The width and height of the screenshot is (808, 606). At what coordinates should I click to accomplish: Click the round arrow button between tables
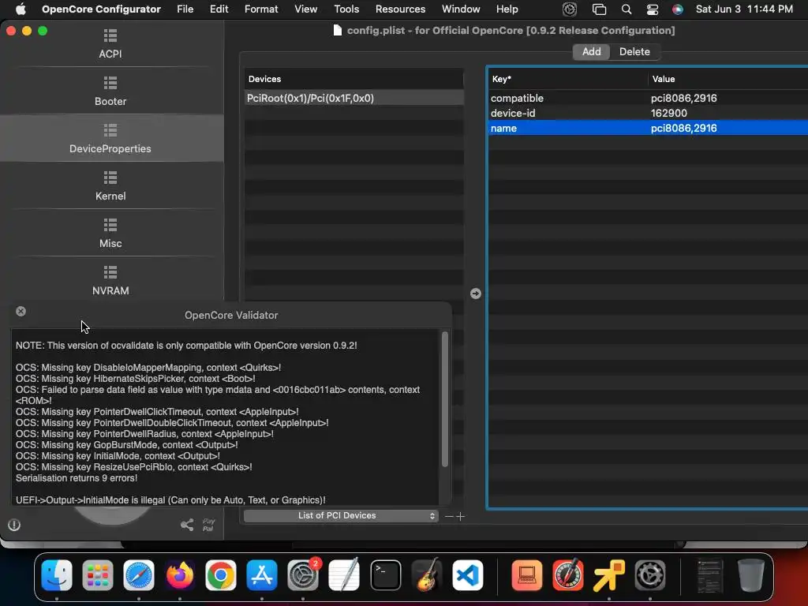click(x=476, y=294)
